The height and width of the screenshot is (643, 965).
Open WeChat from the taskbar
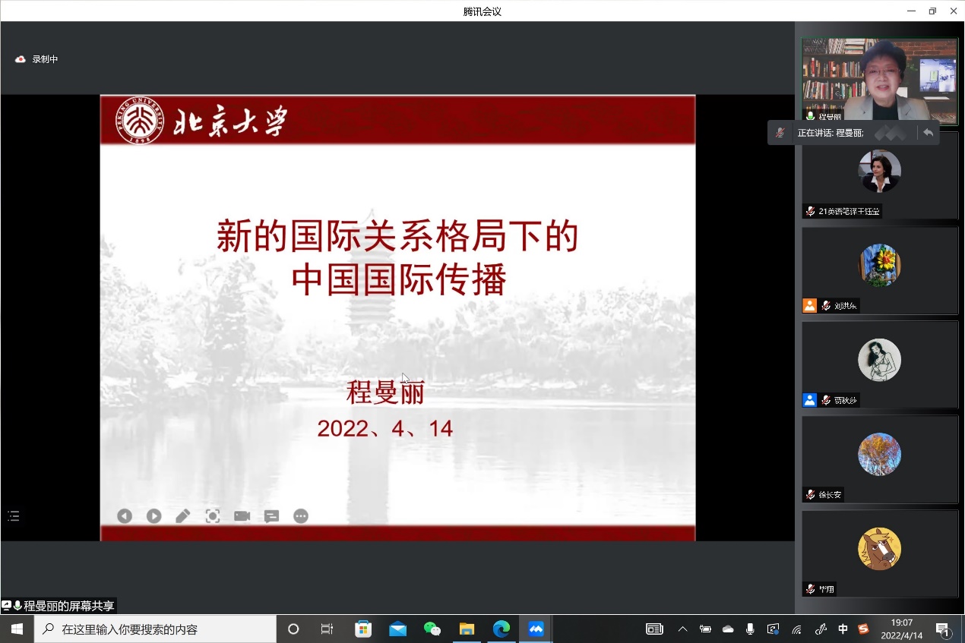(x=432, y=629)
